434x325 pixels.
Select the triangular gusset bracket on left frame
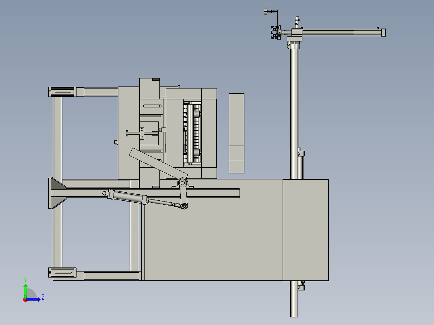point(57,193)
